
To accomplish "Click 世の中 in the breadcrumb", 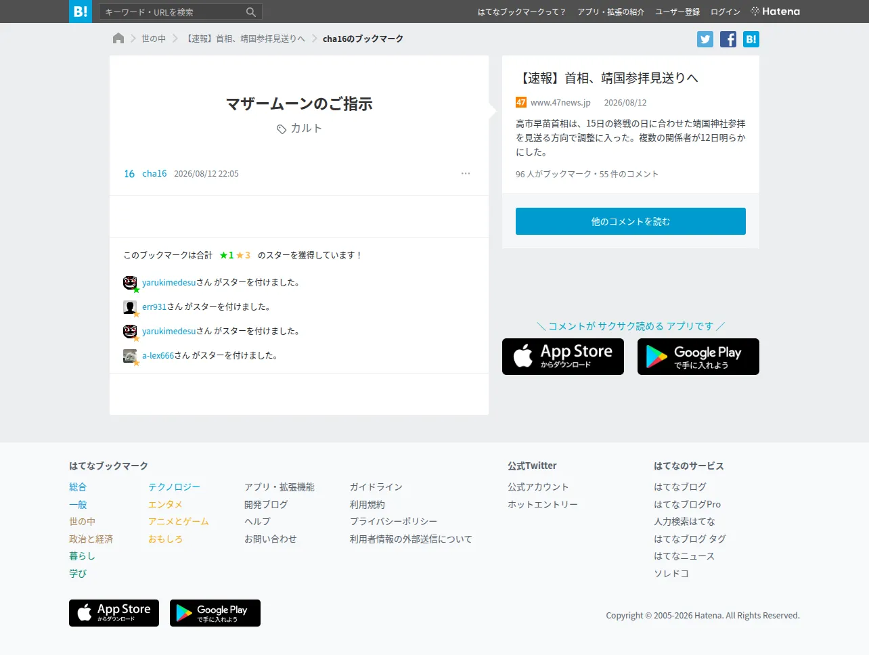I will (x=154, y=39).
